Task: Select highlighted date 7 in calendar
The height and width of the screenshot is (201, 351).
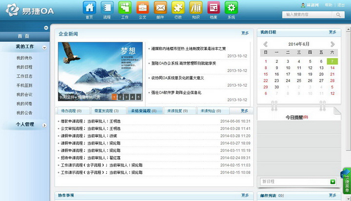Action: (332, 61)
